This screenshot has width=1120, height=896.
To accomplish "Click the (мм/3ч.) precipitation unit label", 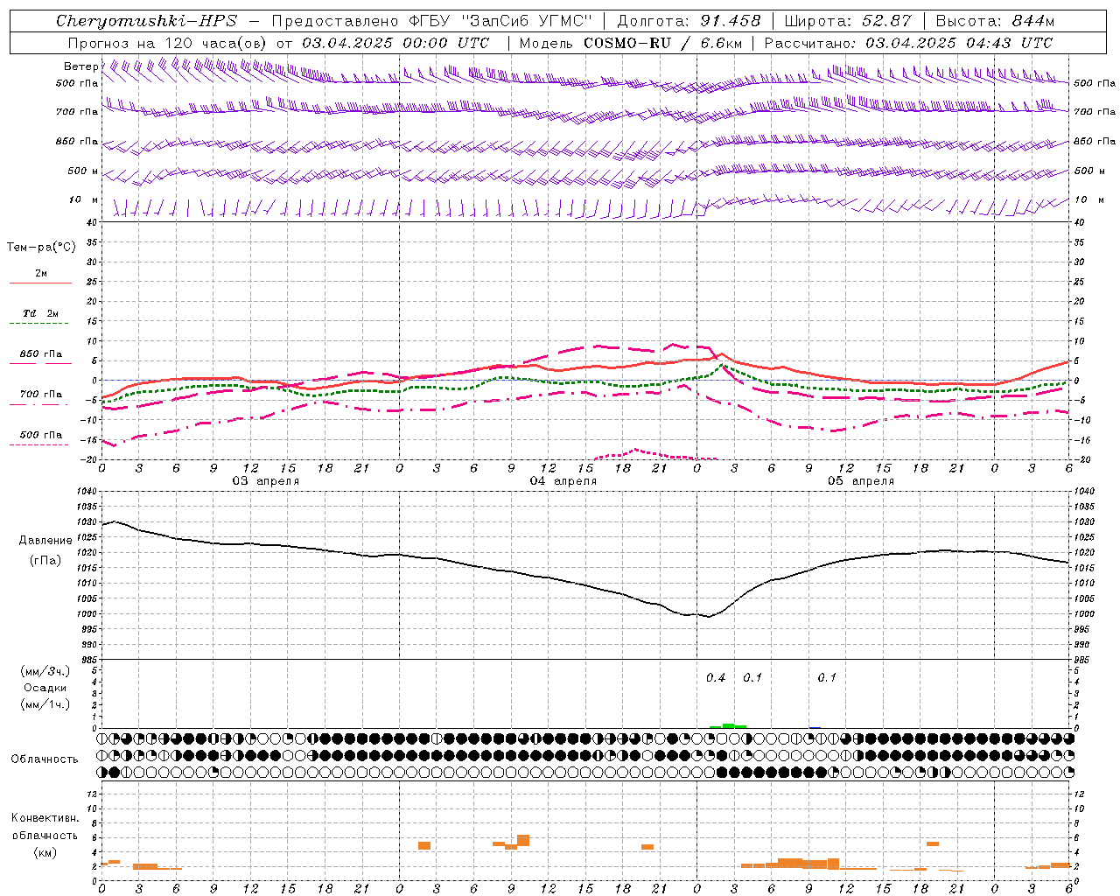I will (x=45, y=672).
